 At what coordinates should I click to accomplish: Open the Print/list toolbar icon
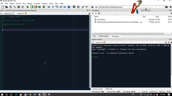[19, 7]
